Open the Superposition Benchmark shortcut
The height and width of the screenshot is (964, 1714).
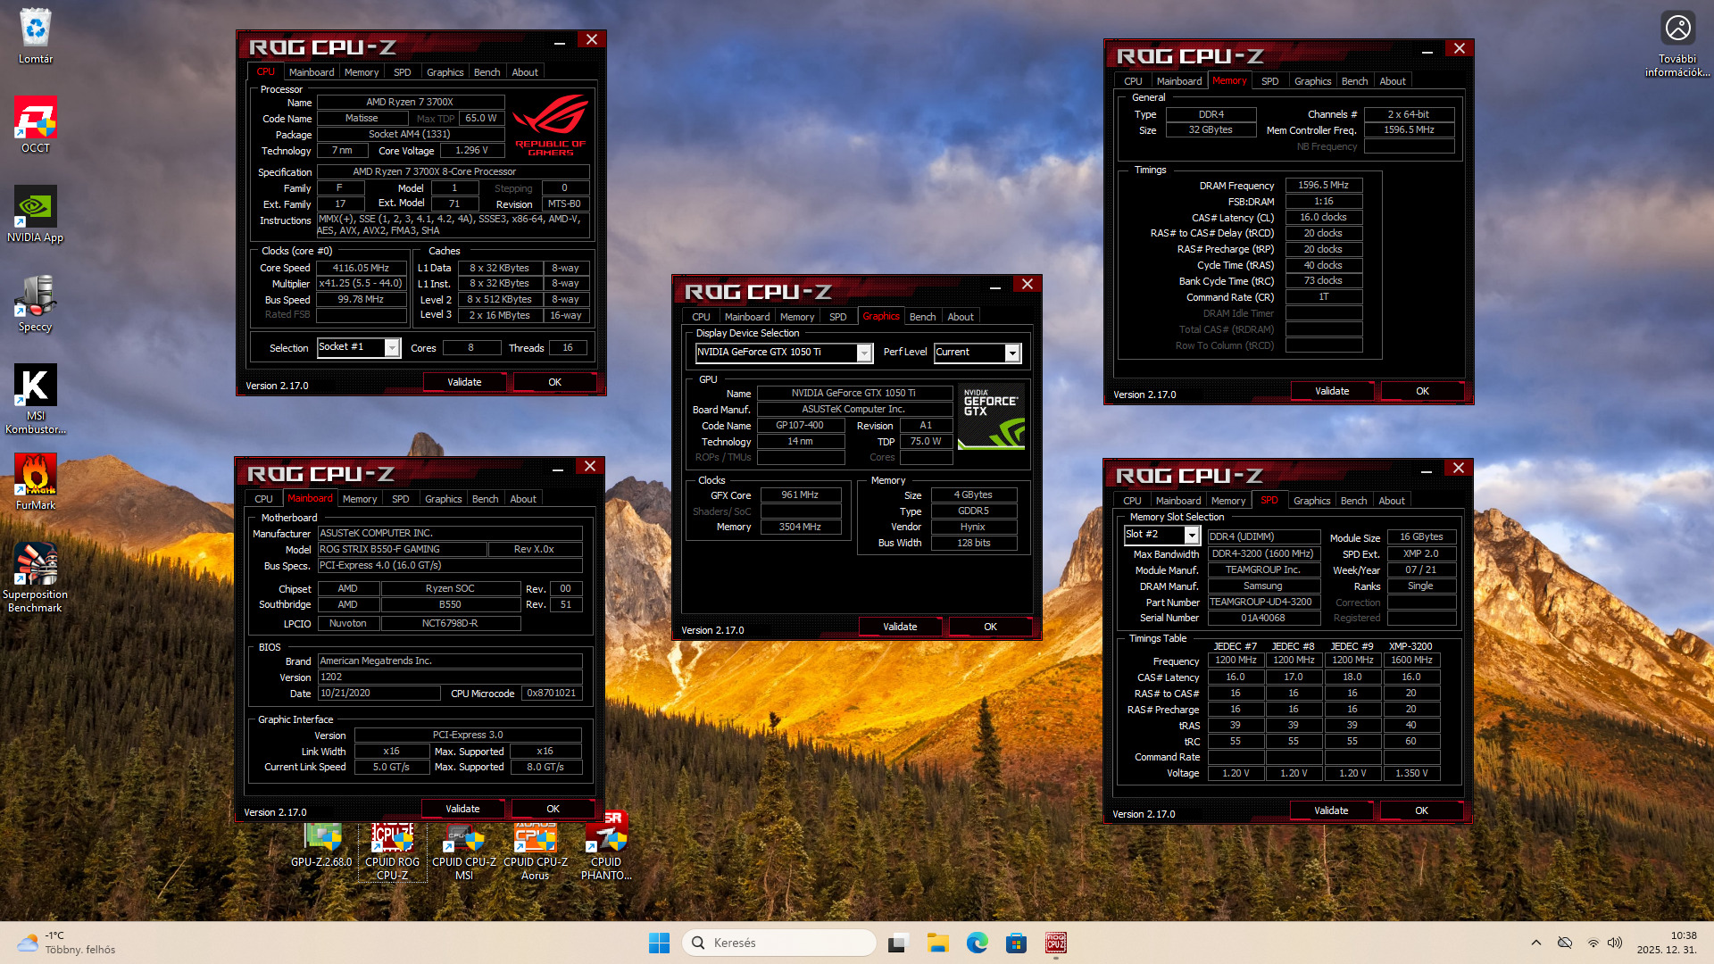pos(35,566)
